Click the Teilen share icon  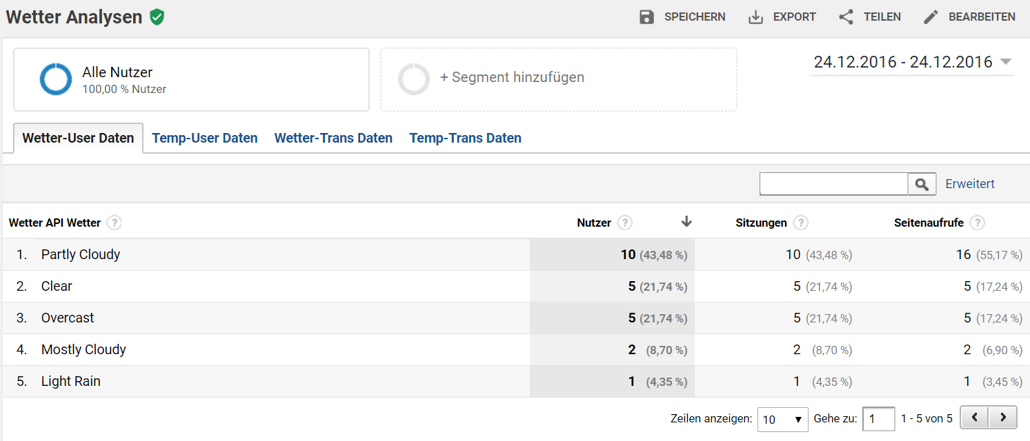tap(846, 17)
